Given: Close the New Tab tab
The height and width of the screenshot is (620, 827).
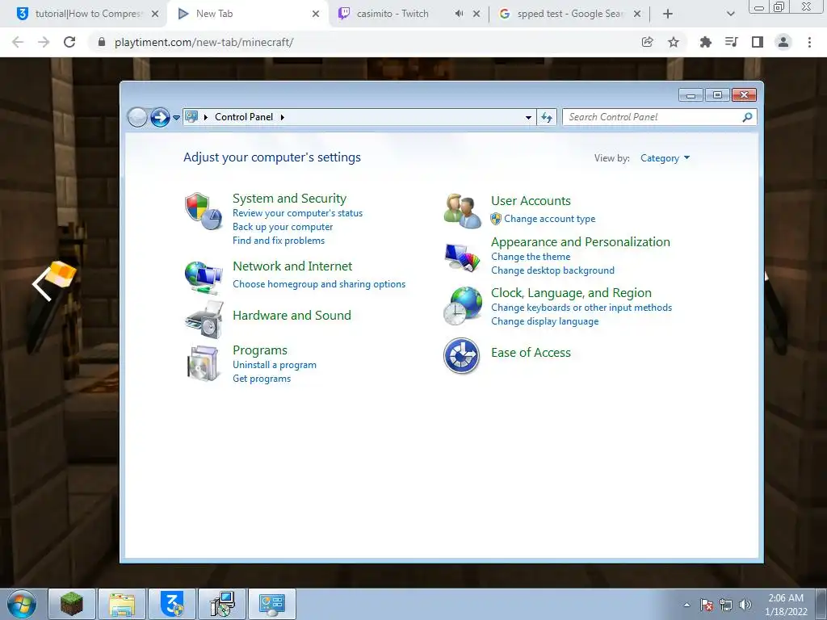Looking at the screenshot, I should [316, 14].
